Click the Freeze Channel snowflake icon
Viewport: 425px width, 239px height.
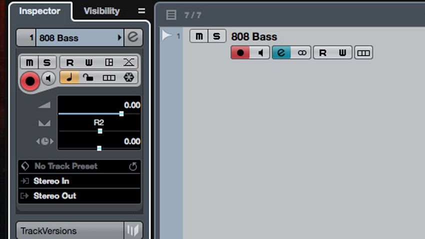click(x=128, y=77)
